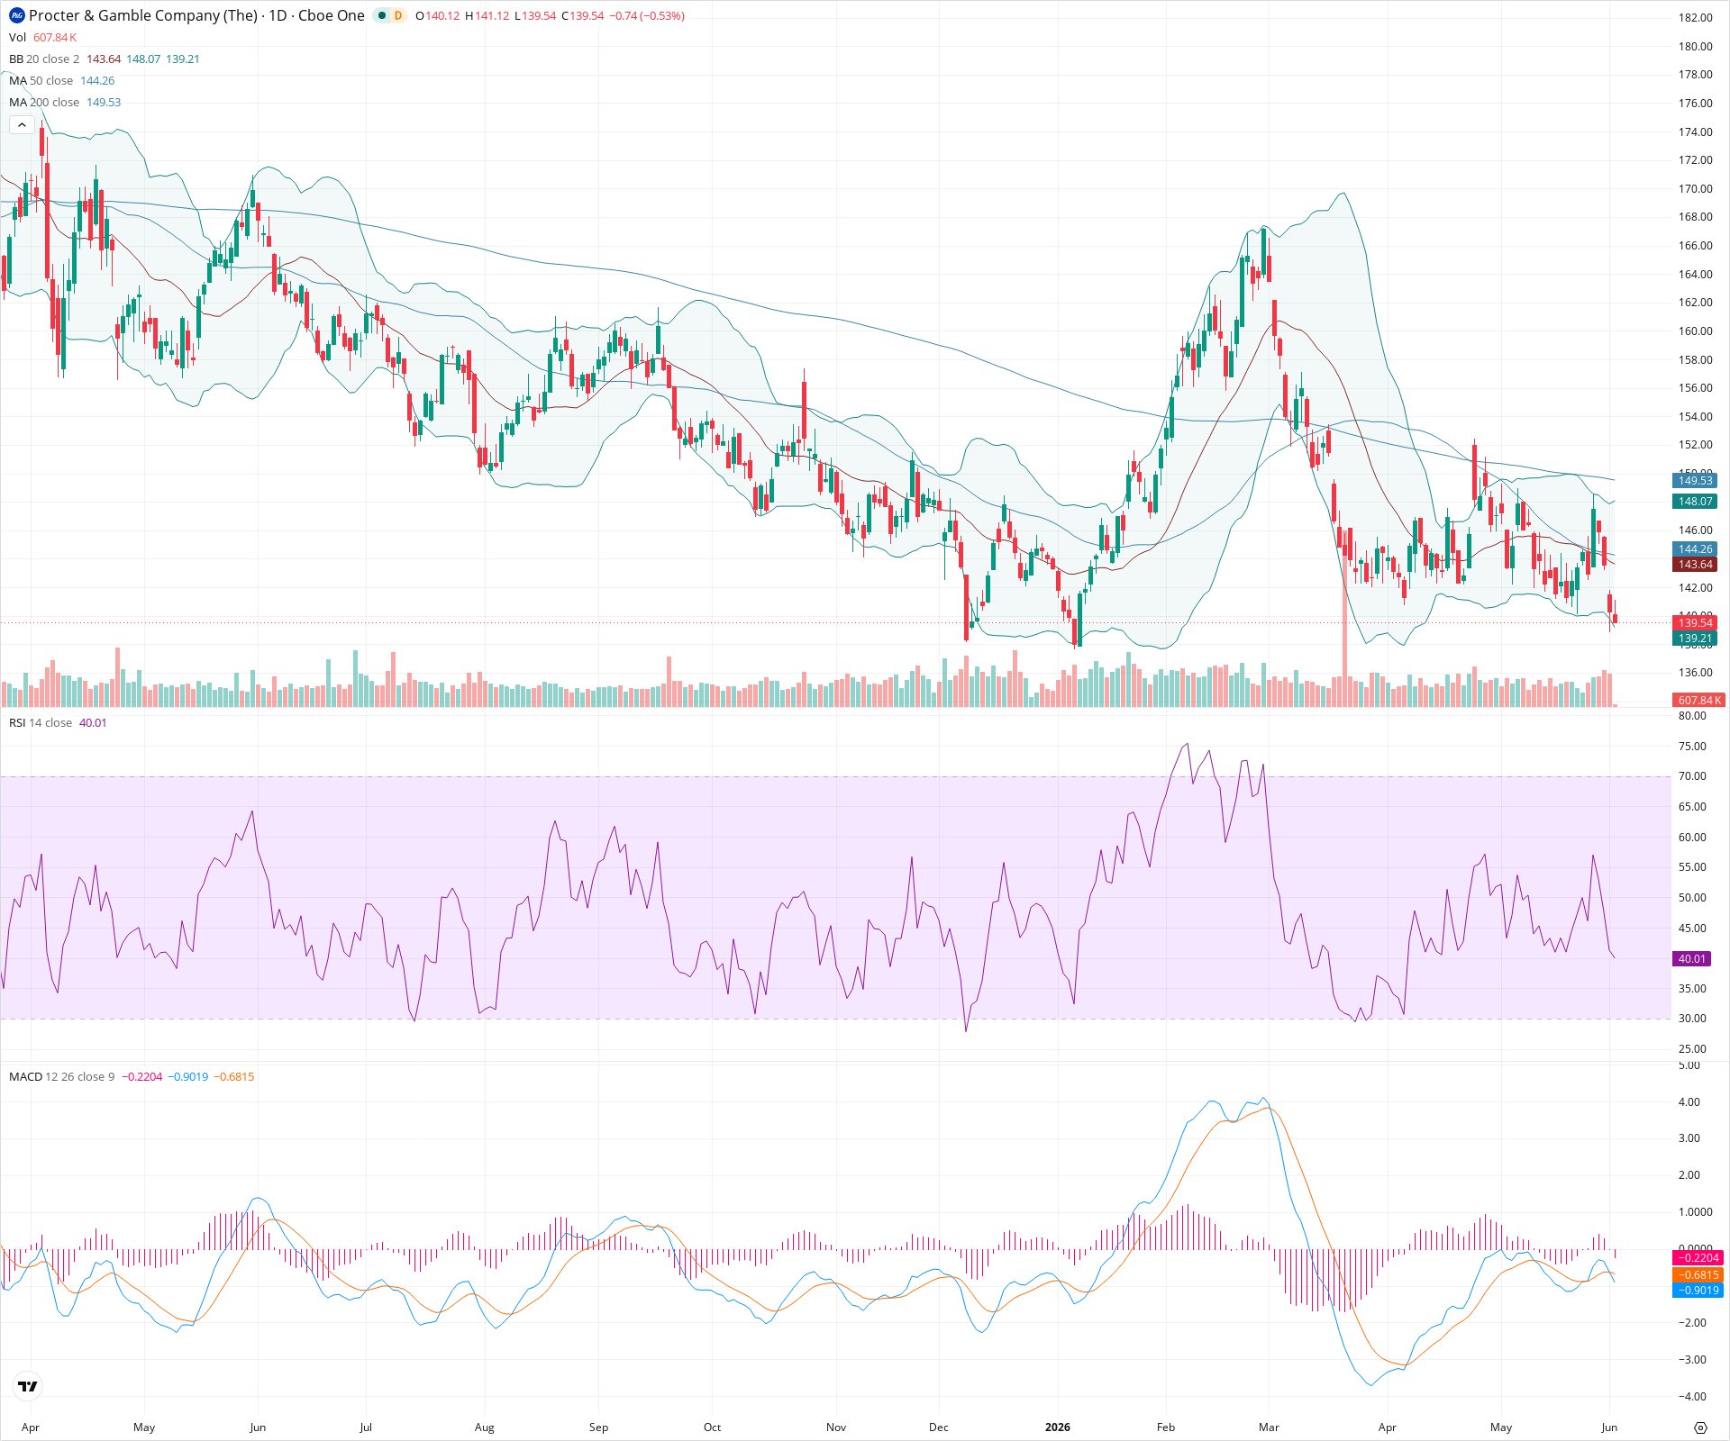Open chart settings gear on the time axis

pos(1700,1427)
